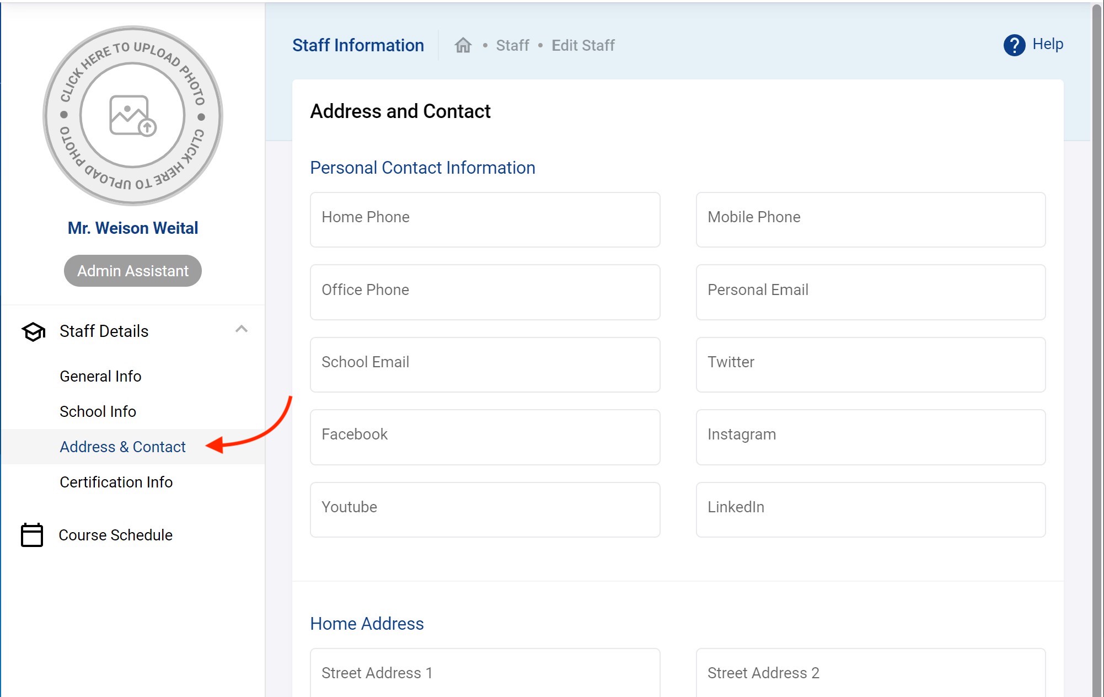This screenshot has height=697, width=1104.
Task: Open Course Schedule from sidebar
Action: (115, 535)
